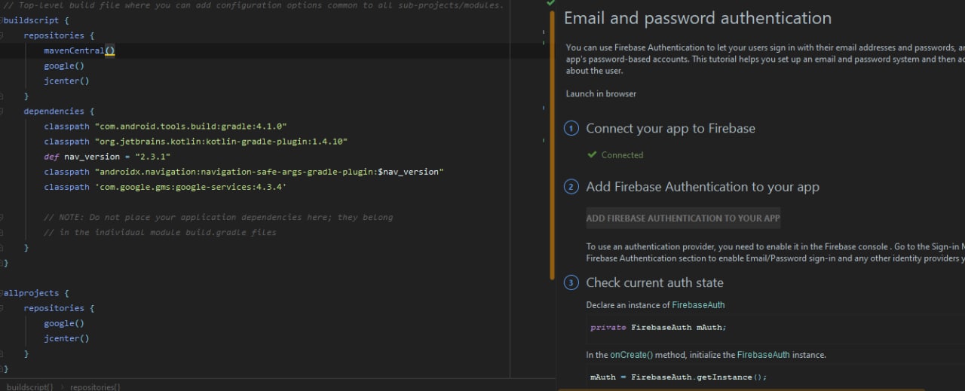Click Launch in browser link
This screenshot has height=391, width=965.
click(601, 94)
